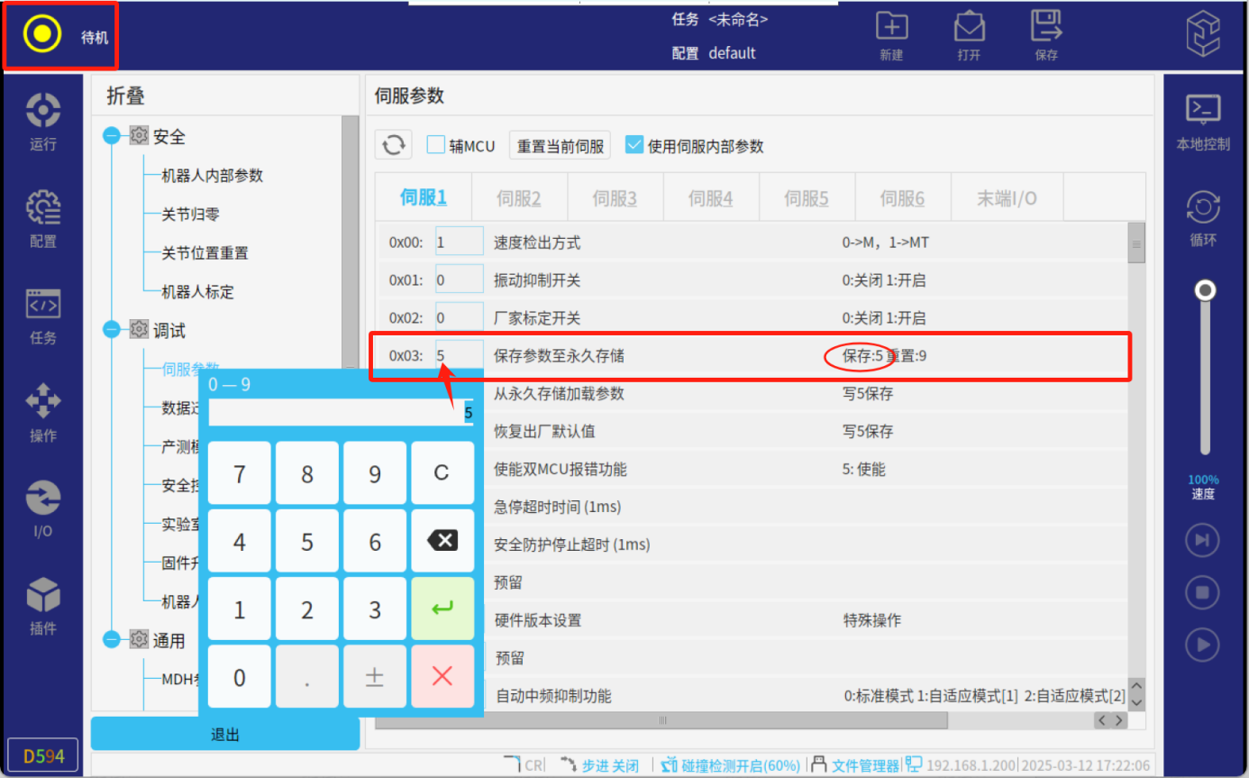Click the refresh servo parameters icon

coord(394,146)
